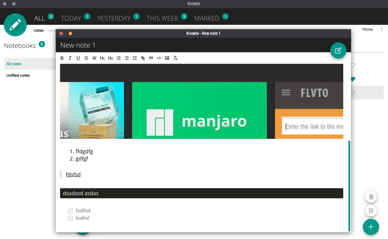Toggle bold formatting in the note toolbar
The image size is (388, 239).
pos(62,58)
